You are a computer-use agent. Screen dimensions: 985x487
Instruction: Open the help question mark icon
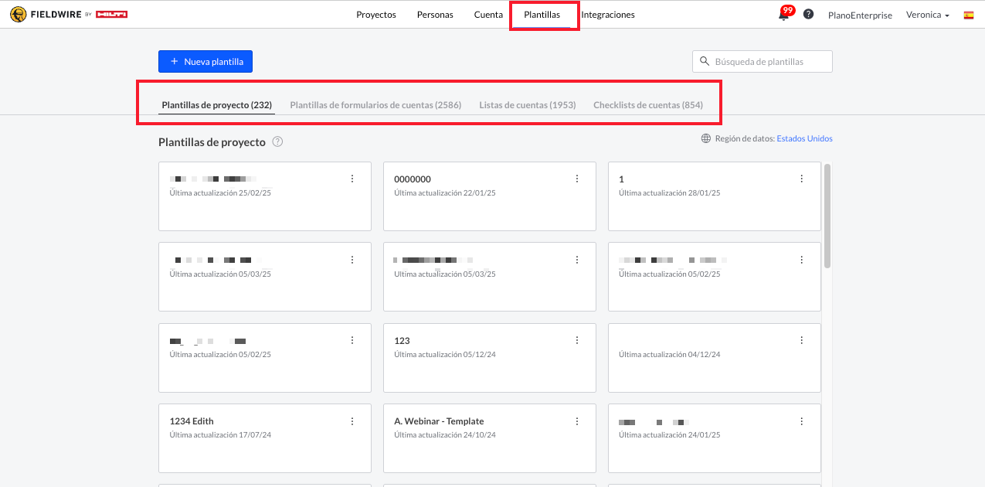click(x=808, y=15)
